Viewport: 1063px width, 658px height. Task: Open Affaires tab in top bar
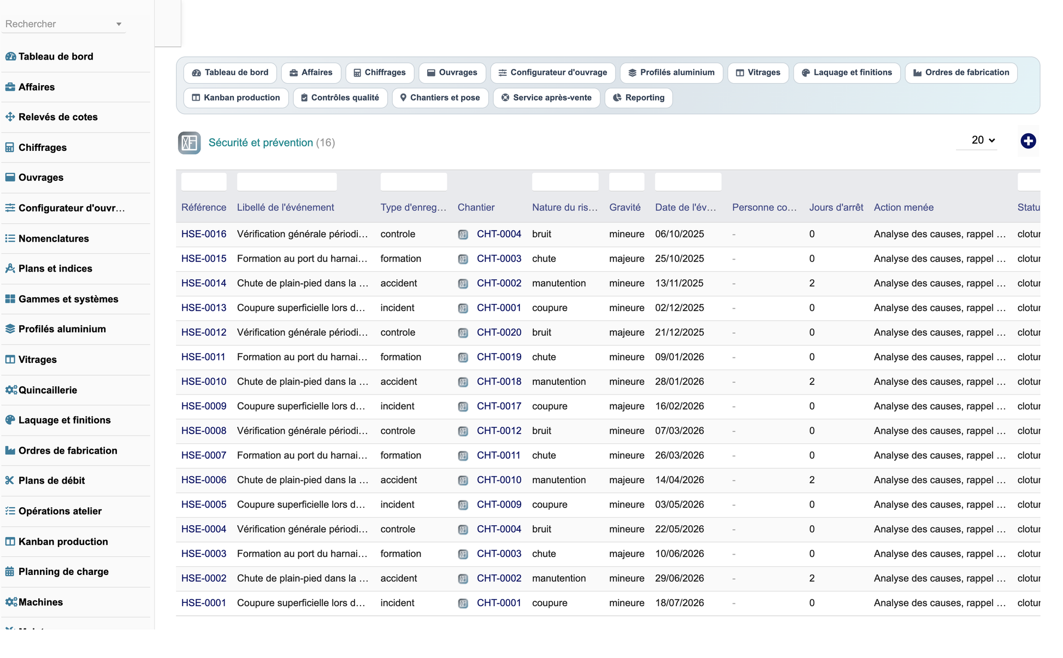point(311,73)
